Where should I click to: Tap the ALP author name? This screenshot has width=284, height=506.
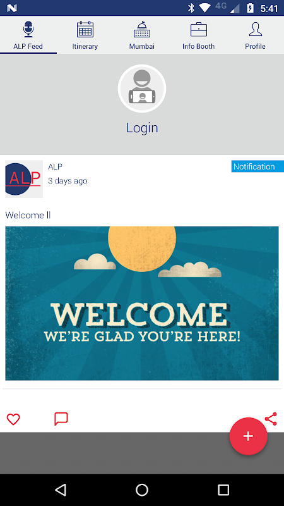coord(55,166)
